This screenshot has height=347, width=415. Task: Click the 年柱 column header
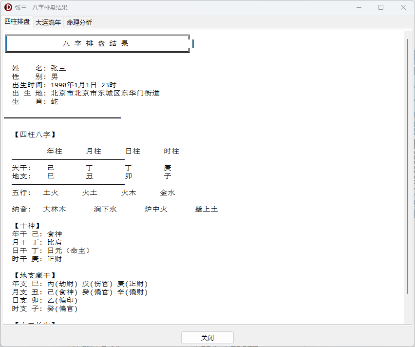(55, 151)
